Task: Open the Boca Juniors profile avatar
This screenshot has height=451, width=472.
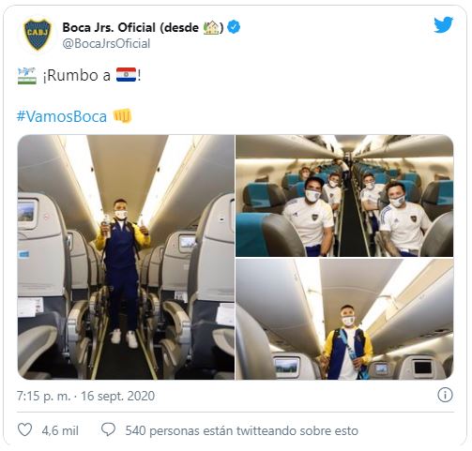Action: (38, 34)
